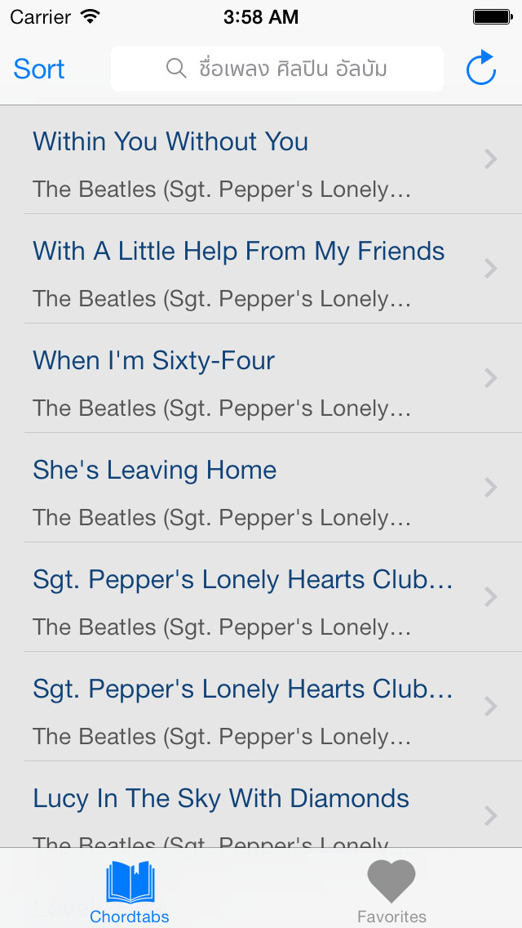Expand chevron for Lucy In The Sky

pyautogui.click(x=490, y=816)
